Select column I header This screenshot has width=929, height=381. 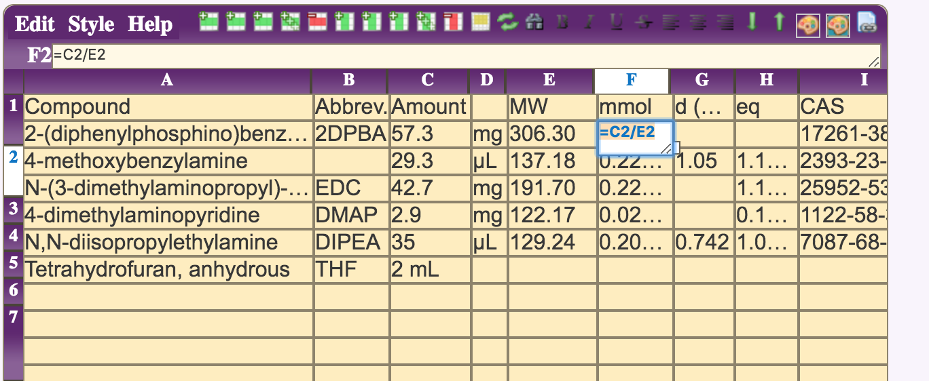coord(843,81)
